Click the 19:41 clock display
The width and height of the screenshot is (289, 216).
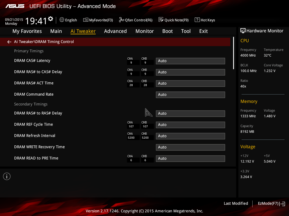(x=36, y=21)
